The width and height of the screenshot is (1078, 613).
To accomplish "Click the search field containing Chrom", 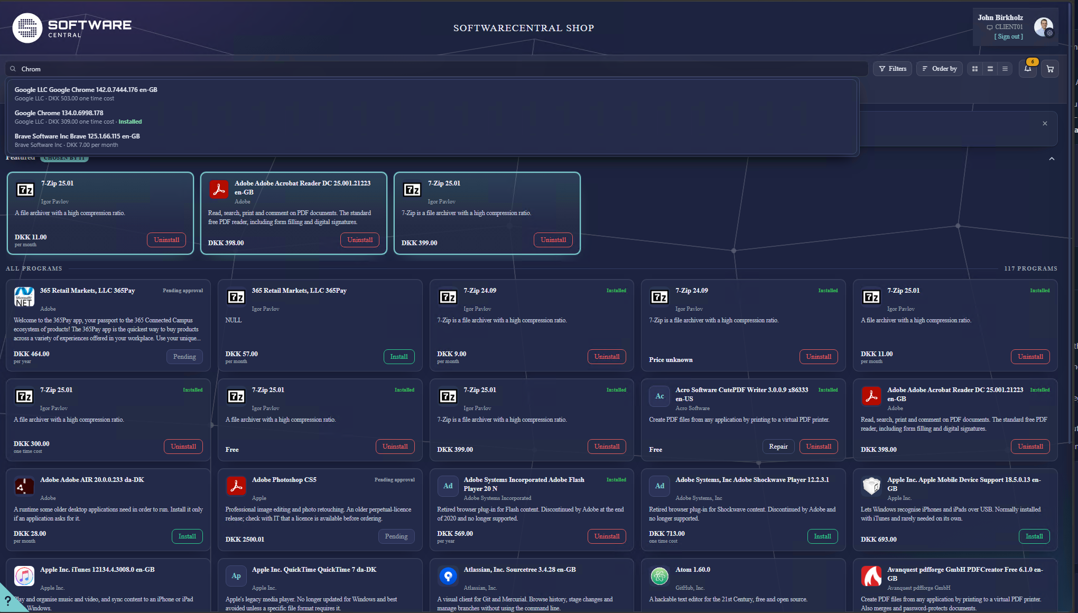I will (436, 69).
